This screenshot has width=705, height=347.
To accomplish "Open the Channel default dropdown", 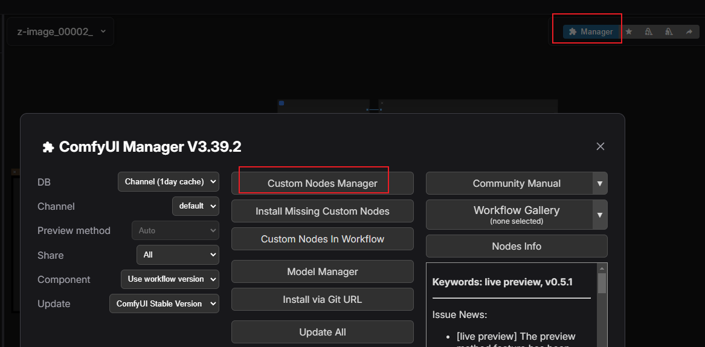I will tap(196, 206).
